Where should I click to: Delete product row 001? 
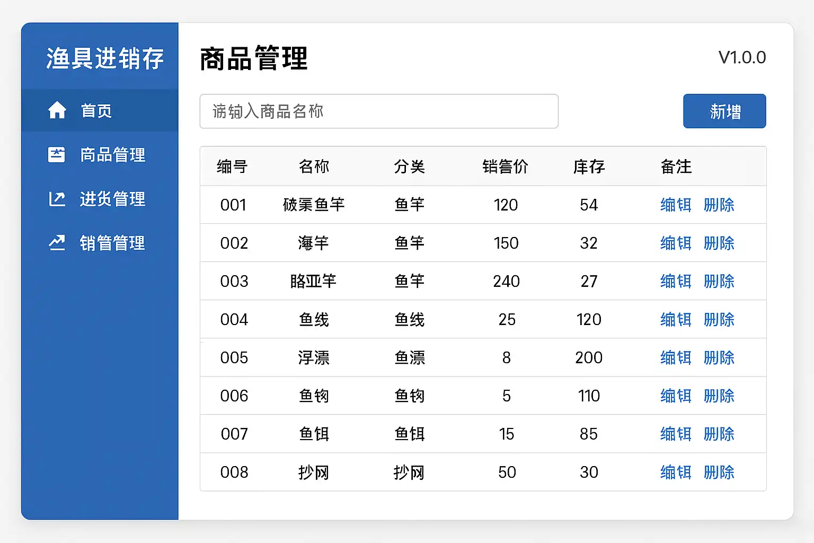point(719,205)
